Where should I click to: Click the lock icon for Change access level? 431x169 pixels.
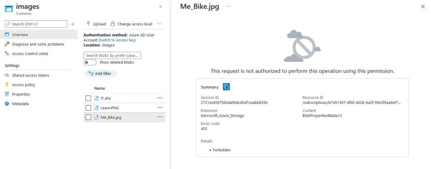(x=113, y=24)
